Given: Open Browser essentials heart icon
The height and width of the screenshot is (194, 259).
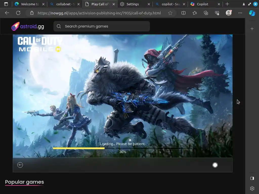Looking at the screenshot, I should 217,13.
